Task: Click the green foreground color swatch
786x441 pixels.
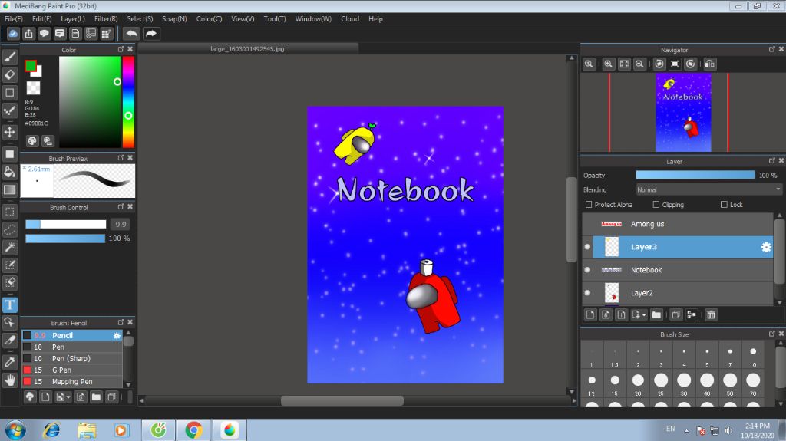Action: pos(31,66)
